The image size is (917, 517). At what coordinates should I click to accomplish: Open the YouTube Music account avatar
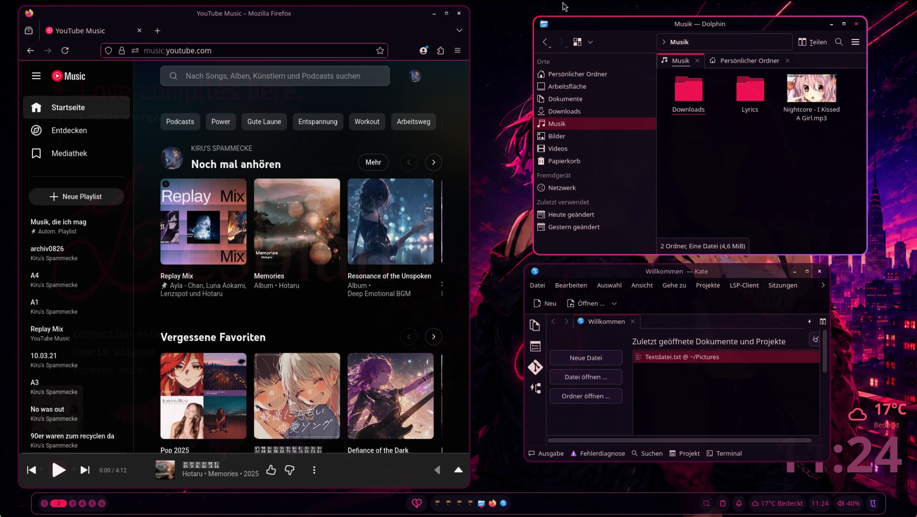[415, 76]
